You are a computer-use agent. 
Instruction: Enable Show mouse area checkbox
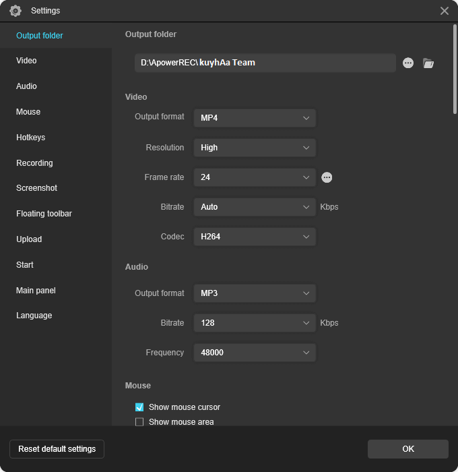click(x=139, y=422)
